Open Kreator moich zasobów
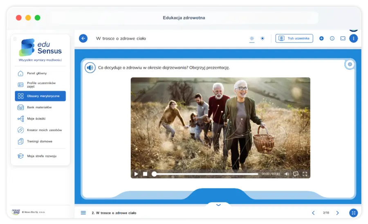Screen dimensions: 368x224 click(x=40, y=130)
